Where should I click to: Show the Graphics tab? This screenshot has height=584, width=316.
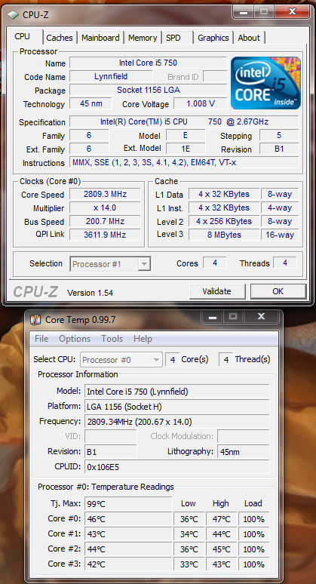click(x=213, y=38)
